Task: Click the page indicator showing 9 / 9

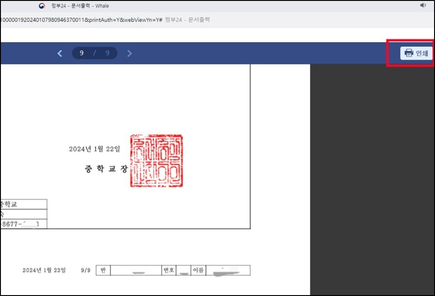Action: (x=94, y=53)
